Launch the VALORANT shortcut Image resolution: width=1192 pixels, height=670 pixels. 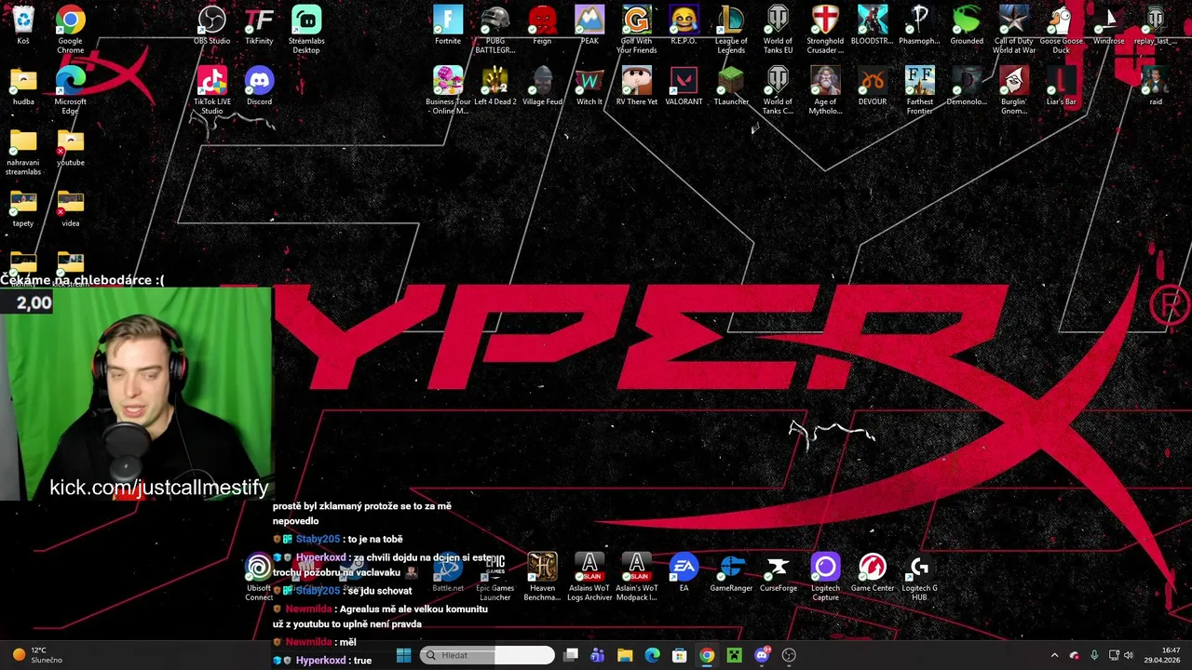(684, 87)
